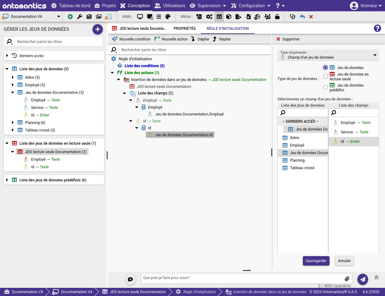Click the stethoscope diagnostic icon
Screen dimensions: 385x296
[293, 17]
